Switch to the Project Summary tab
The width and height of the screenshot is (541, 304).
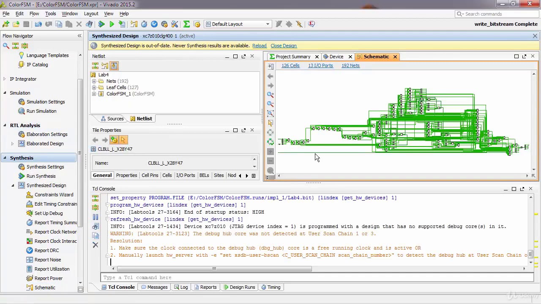(x=293, y=57)
